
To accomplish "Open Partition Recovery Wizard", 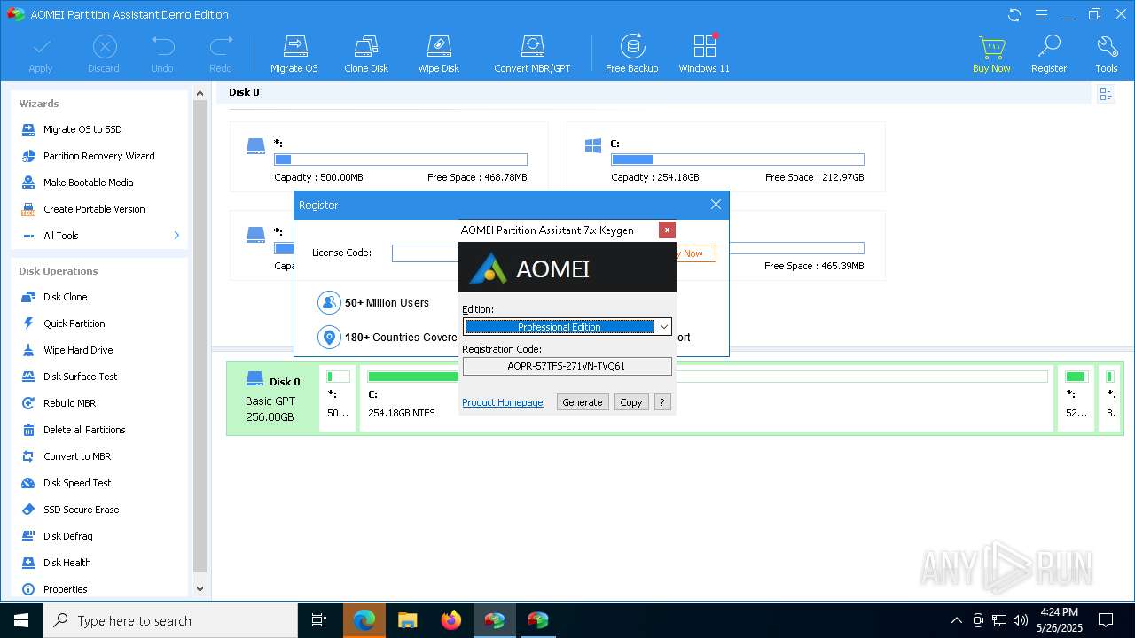I will [99, 156].
